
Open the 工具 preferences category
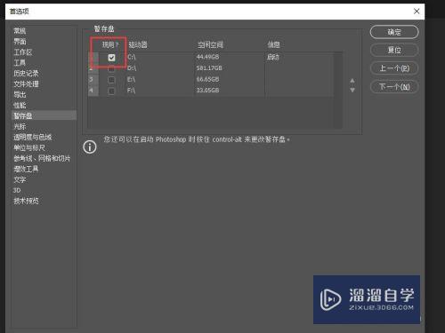20,63
